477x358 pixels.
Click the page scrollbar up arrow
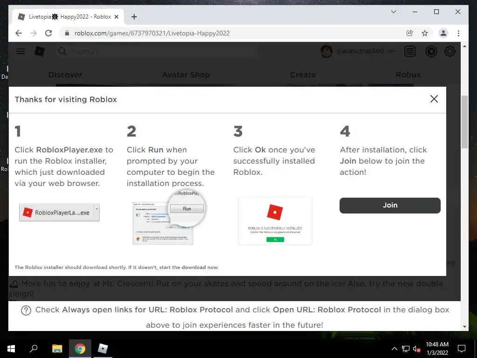(x=464, y=46)
